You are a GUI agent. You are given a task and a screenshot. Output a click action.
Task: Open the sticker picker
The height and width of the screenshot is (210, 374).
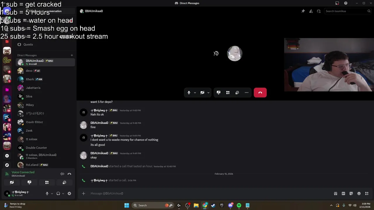[351, 193]
